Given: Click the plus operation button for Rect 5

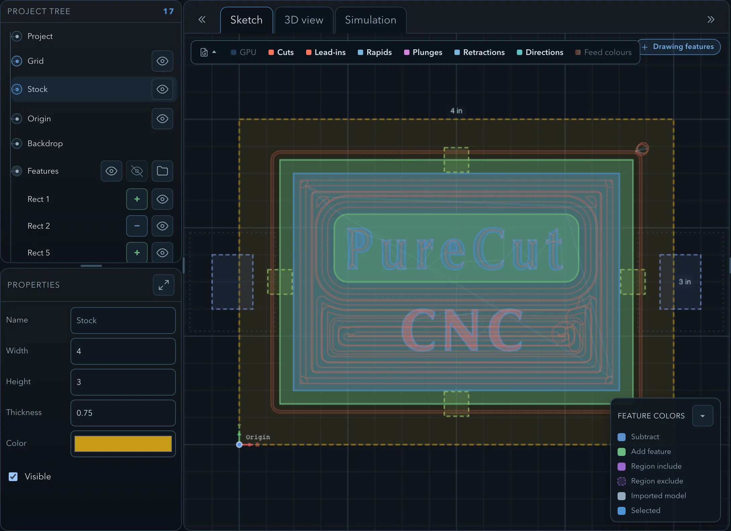Looking at the screenshot, I should (x=137, y=253).
